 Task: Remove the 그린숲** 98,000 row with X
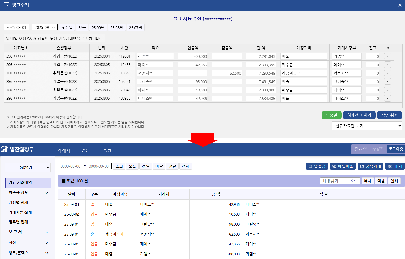pyautogui.click(x=388, y=81)
